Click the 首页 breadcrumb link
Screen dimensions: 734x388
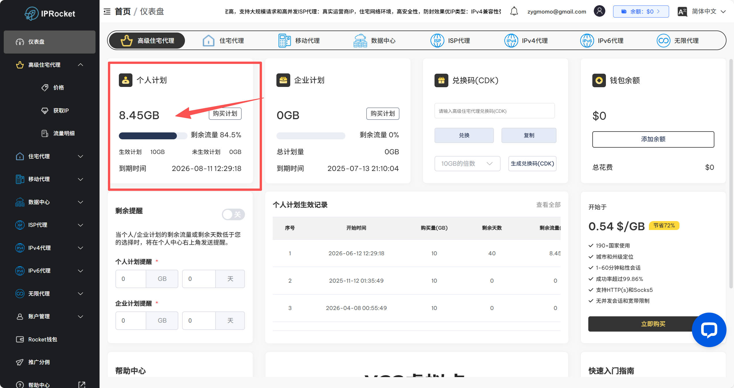click(123, 12)
